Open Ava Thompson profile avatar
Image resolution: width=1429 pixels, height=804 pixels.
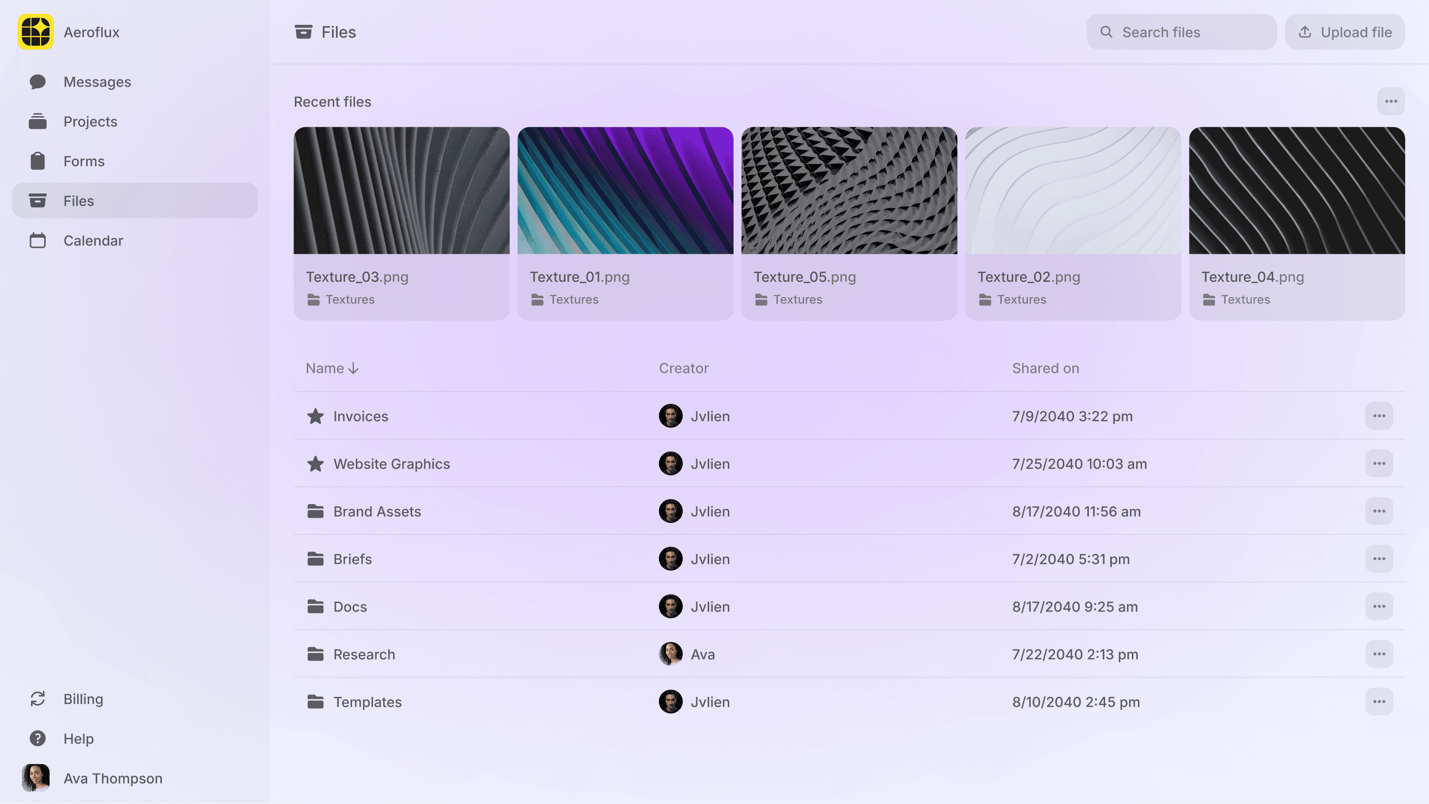[36, 778]
